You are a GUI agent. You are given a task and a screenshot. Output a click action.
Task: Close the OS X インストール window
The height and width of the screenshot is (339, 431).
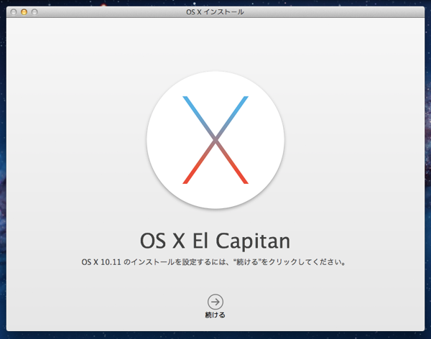point(14,12)
